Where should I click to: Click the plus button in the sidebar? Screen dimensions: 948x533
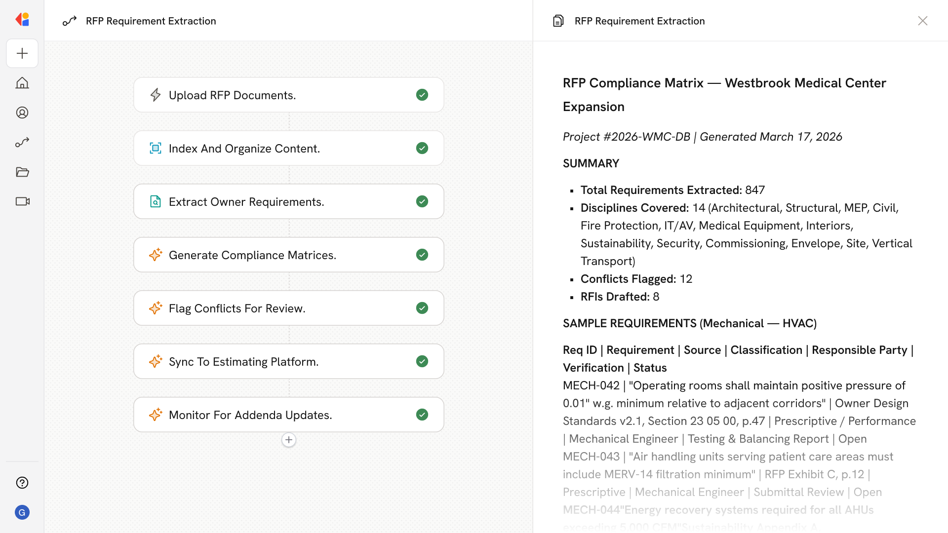22,53
